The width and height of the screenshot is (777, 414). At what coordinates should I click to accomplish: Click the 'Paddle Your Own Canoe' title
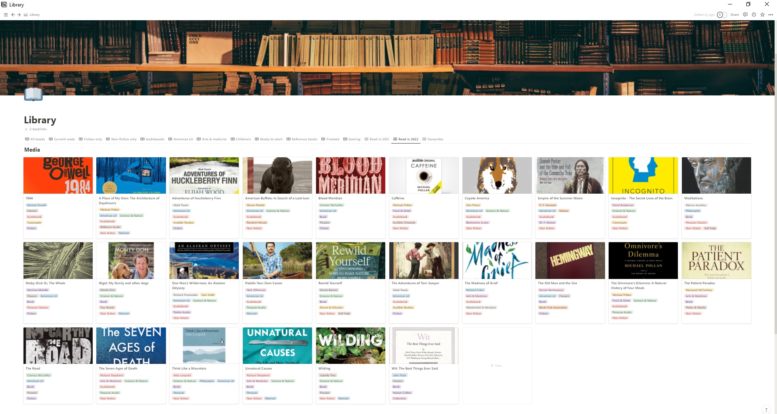click(x=264, y=283)
